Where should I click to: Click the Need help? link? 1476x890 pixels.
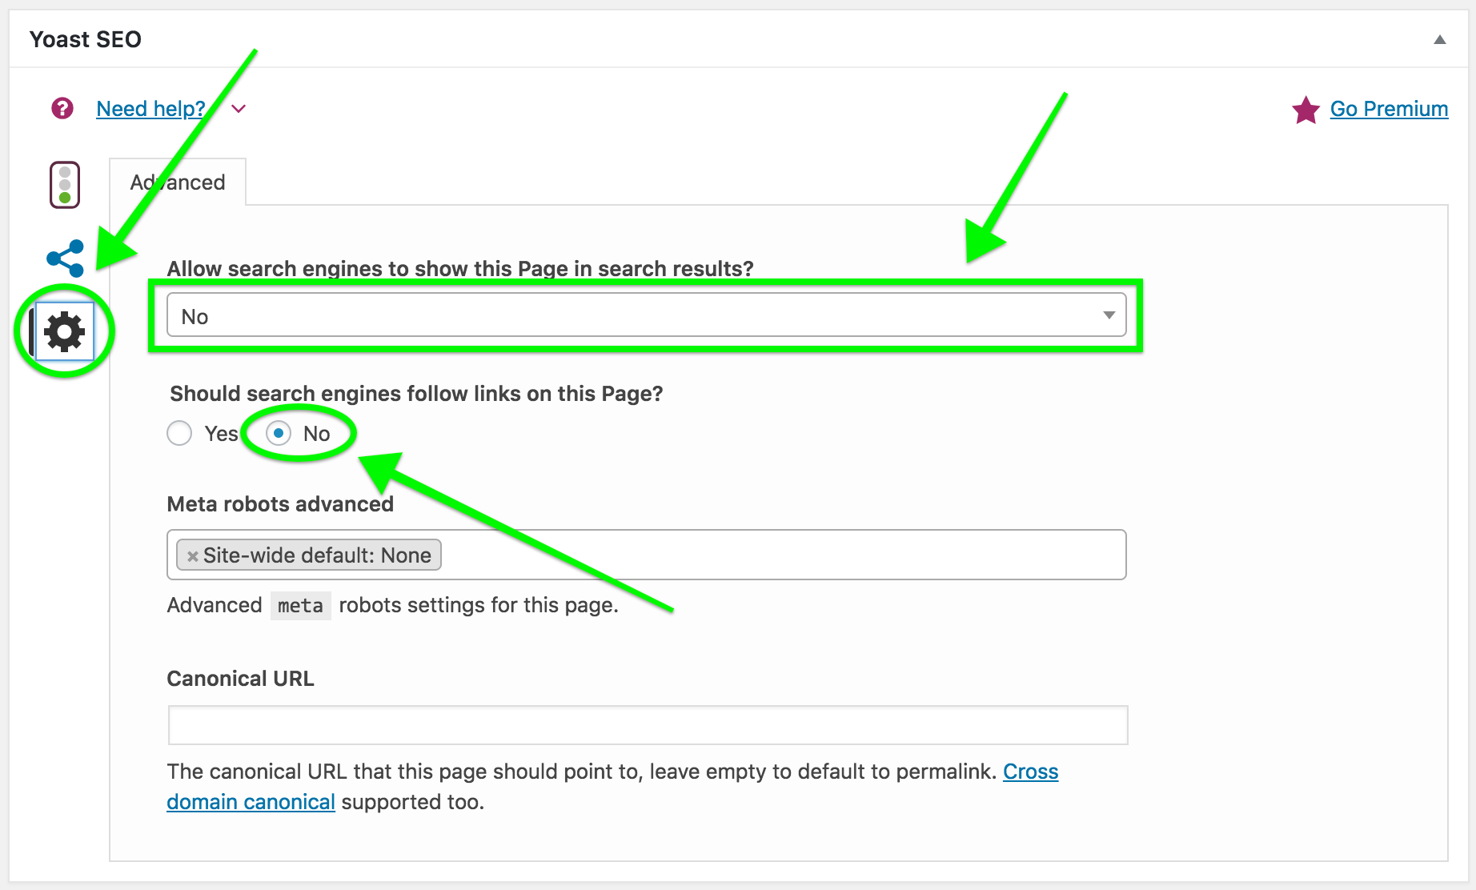(150, 109)
